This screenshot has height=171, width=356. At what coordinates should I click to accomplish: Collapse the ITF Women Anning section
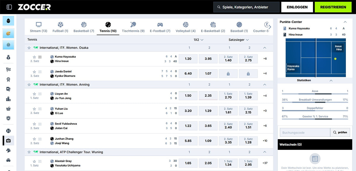click(265, 85)
